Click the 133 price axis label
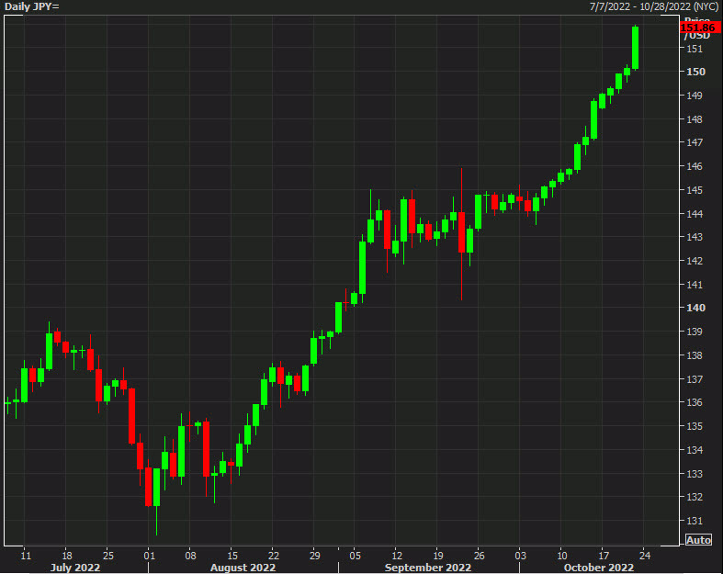The width and height of the screenshot is (723, 574). pyautogui.click(x=695, y=474)
